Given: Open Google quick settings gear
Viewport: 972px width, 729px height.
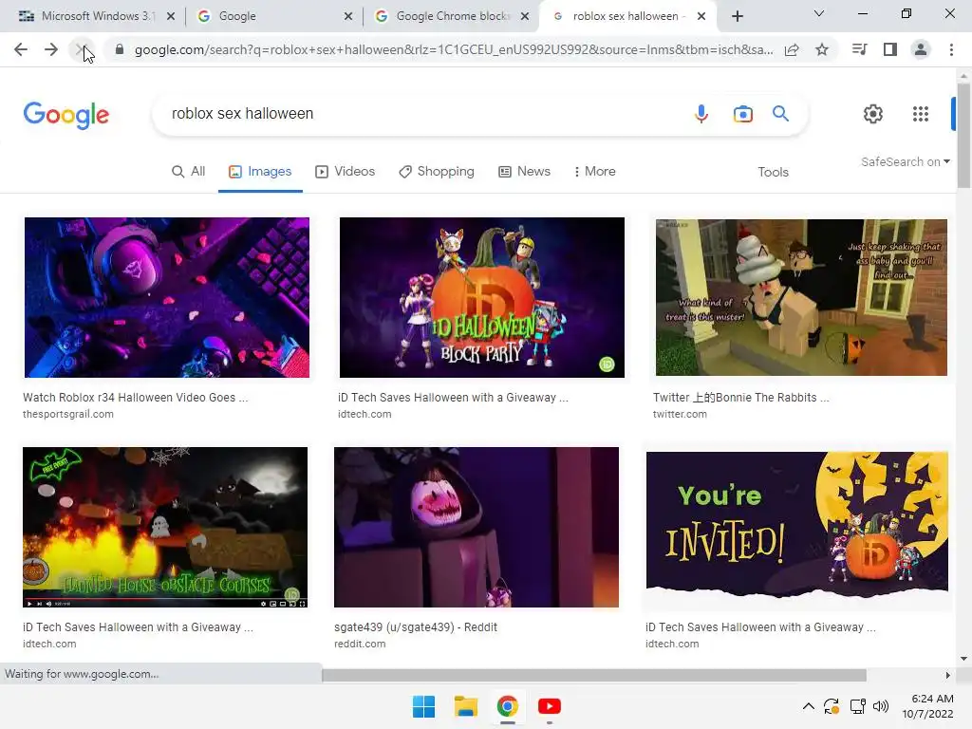Looking at the screenshot, I should 873,114.
